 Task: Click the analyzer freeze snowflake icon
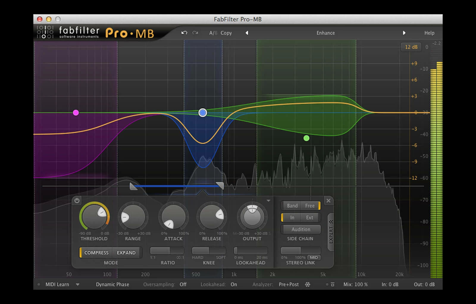308,284
